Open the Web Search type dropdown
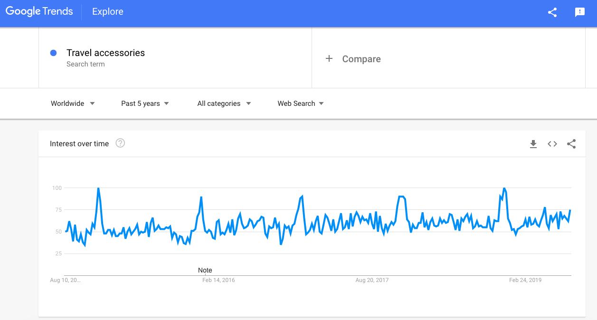The width and height of the screenshot is (597, 320). click(x=301, y=104)
